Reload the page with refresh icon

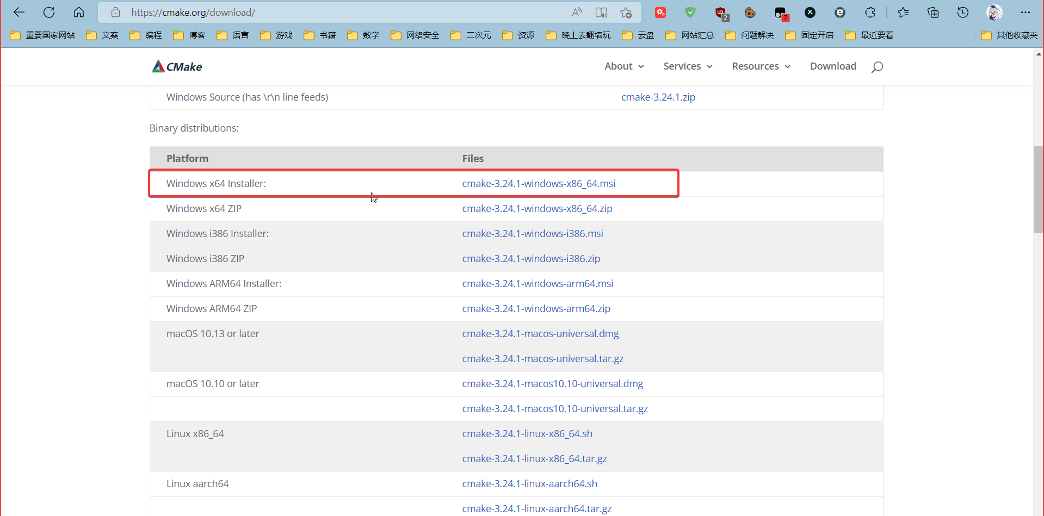(49, 12)
